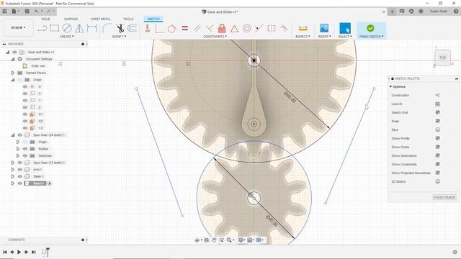The width and height of the screenshot is (461, 259).
Task: Apply the Parallel constraint
Action: pyautogui.click(x=197, y=28)
